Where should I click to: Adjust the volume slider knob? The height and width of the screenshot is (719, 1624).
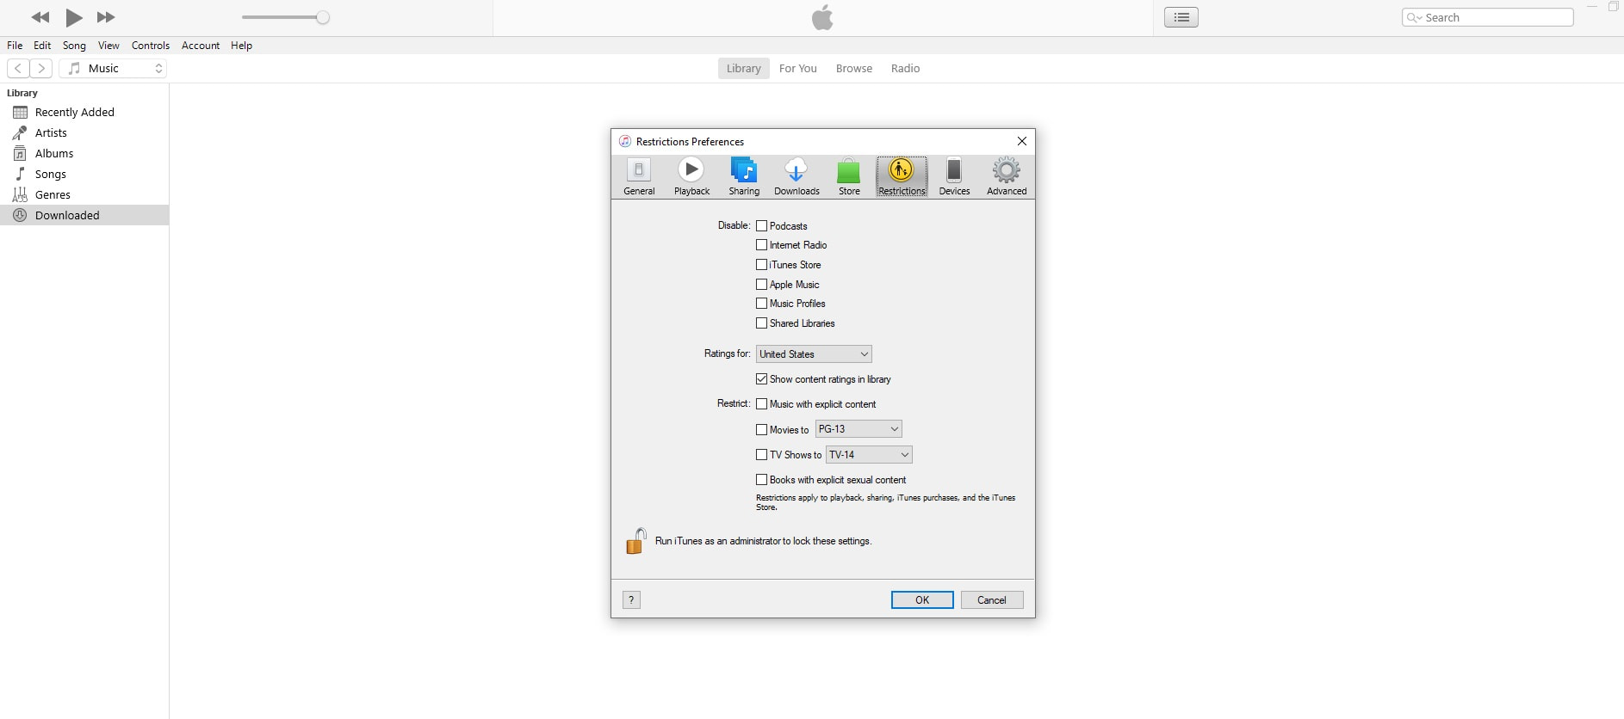323,17
